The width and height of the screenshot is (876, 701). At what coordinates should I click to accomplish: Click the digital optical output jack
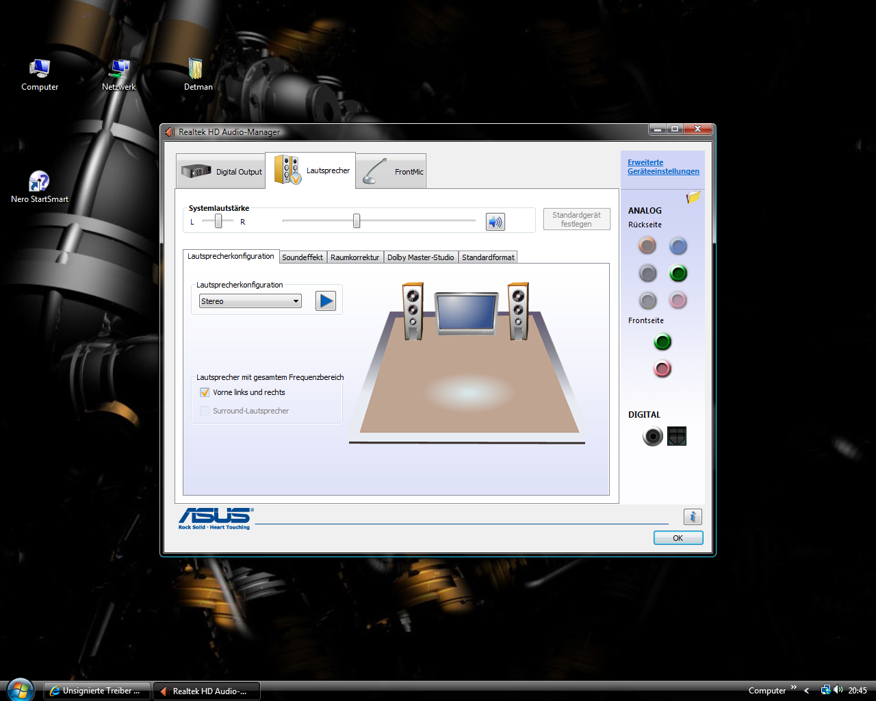(677, 436)
